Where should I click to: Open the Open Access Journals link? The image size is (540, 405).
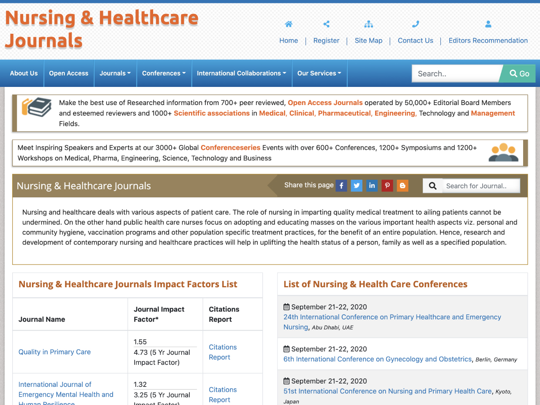click(325, 103)
